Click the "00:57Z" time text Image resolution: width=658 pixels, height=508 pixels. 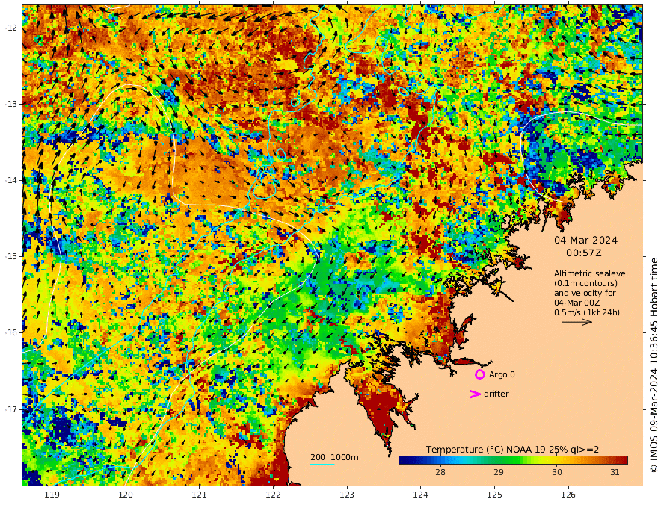pyautogui.click(x=584, y=253)
